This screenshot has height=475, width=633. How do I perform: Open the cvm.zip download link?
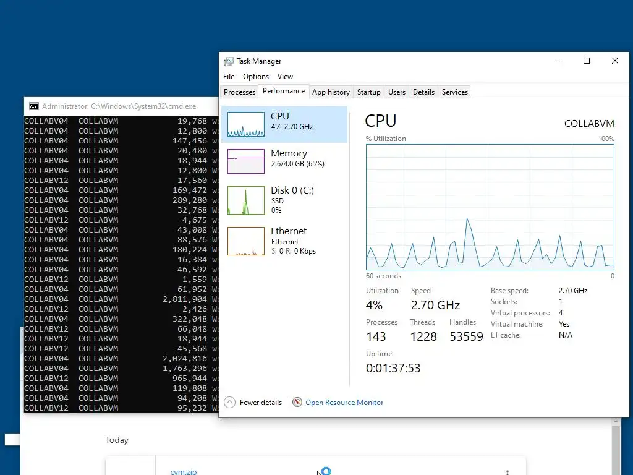[x=183, y=471]
